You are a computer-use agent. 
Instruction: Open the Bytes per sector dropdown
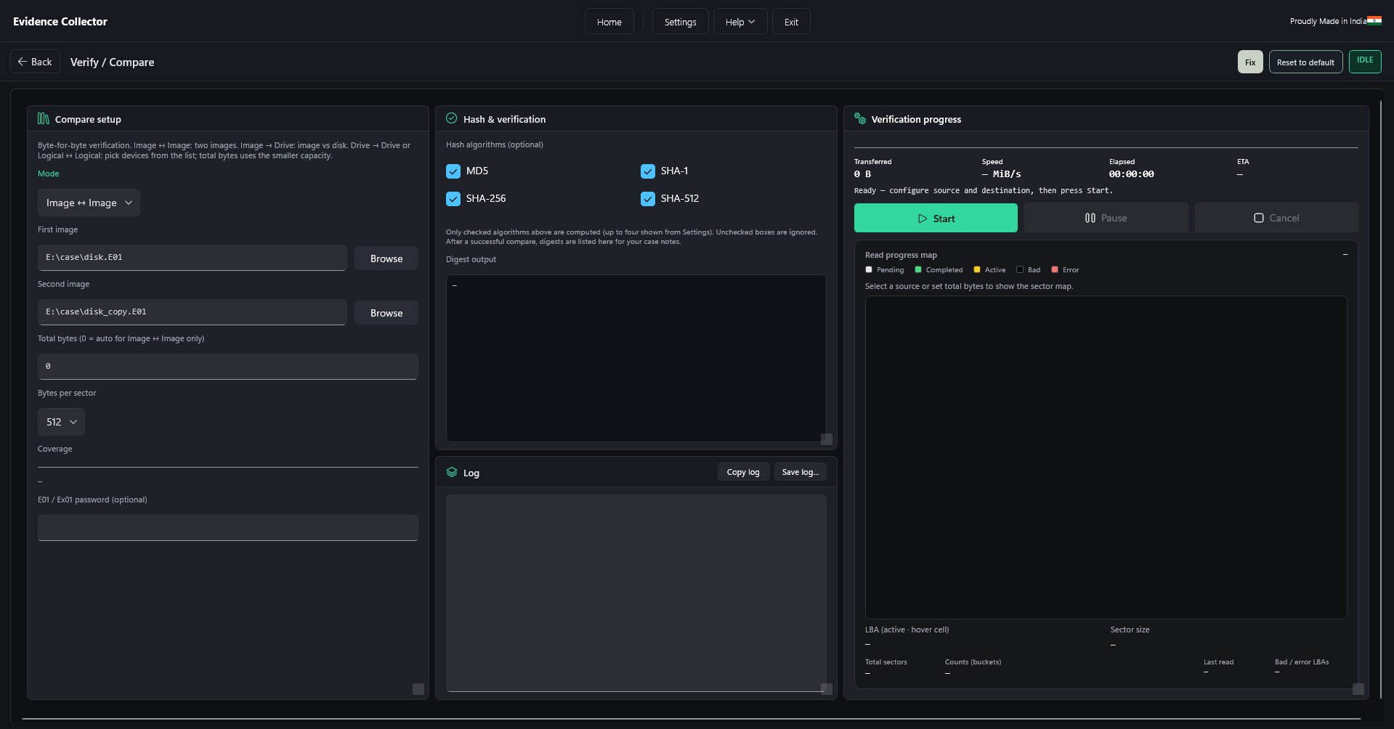tap(61, 422)
